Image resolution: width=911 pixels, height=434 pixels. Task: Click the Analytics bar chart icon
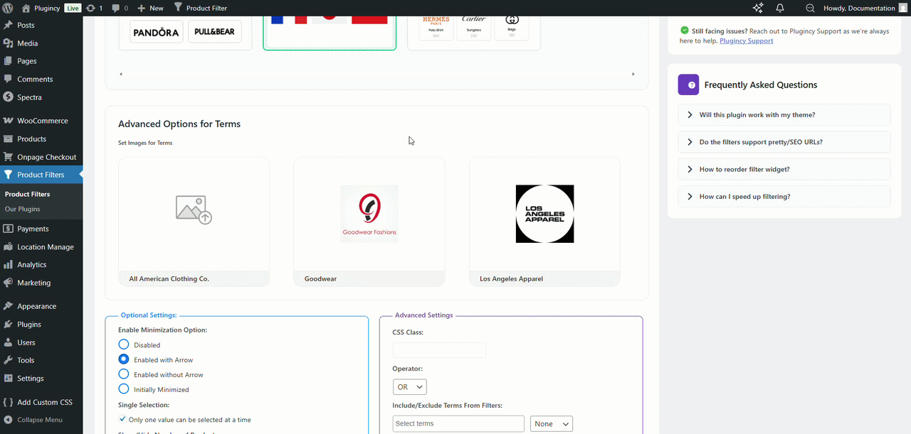point(8,264)
